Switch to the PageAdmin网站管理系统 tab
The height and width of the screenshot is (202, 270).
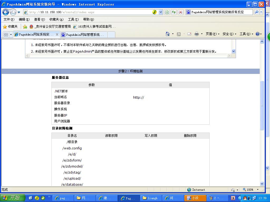(84, 35)
